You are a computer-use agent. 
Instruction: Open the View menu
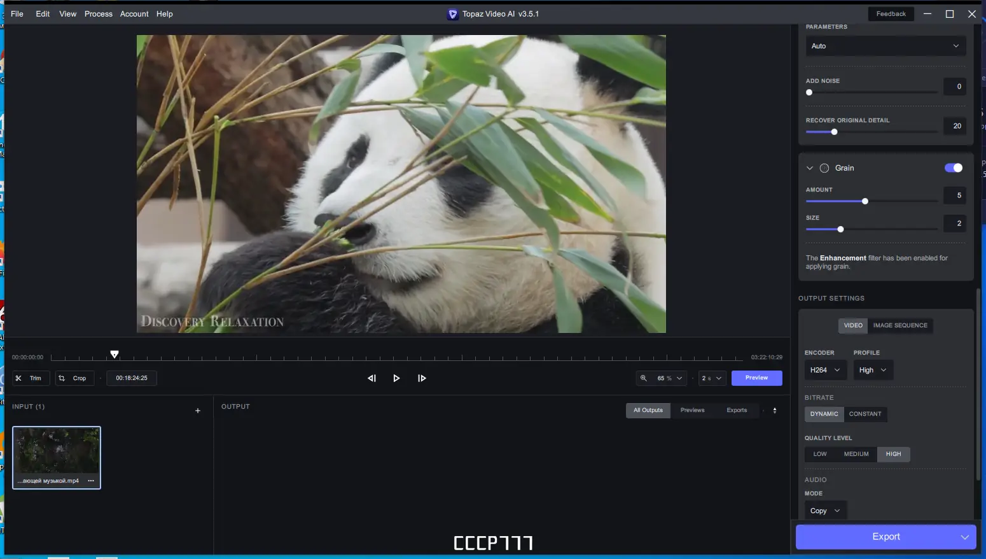[x=67, y=14]
